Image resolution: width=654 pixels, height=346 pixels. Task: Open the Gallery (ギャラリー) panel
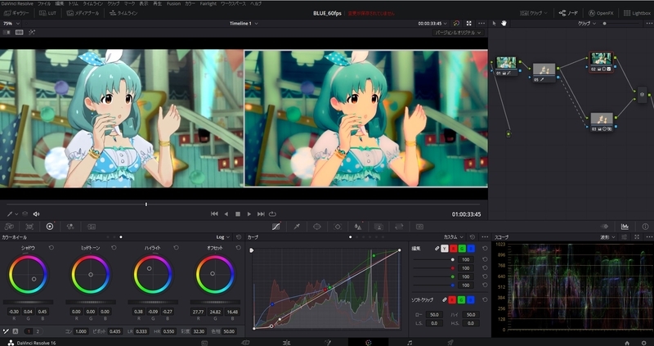click(16, 13)
